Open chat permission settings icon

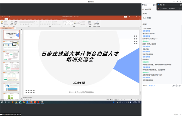[x=180, y=86]
